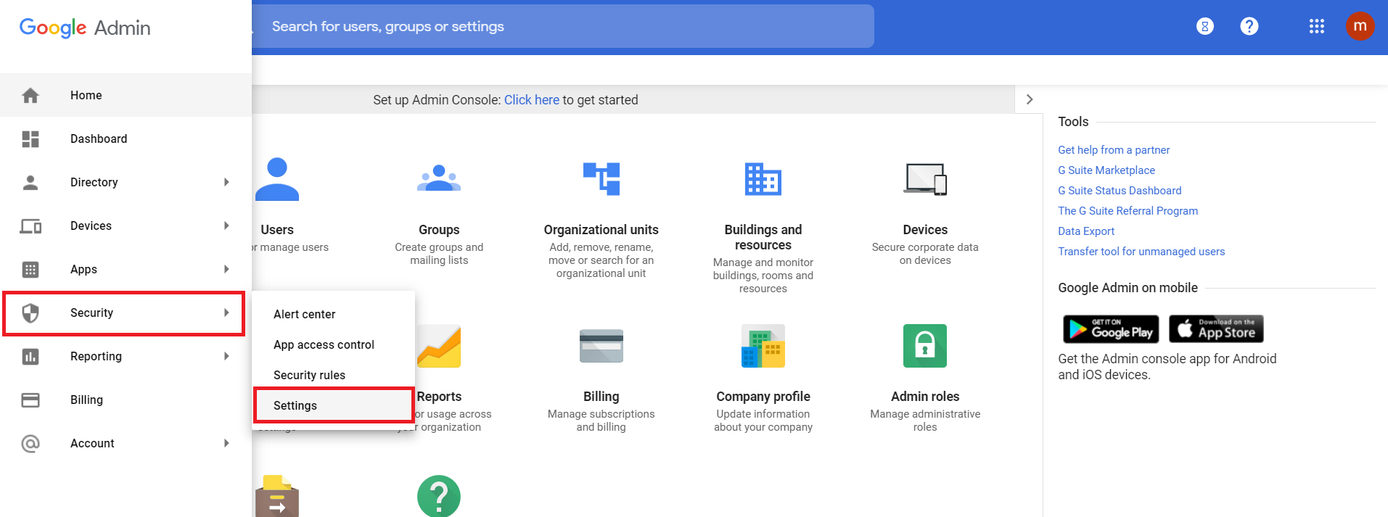Open the Reports chart card icon
Viewport: 1388px width, 517px height.
point(439,346)
